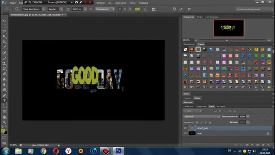Hide the Фон background layer
This screenshot has height=155, width=275.
pos(185,133)
